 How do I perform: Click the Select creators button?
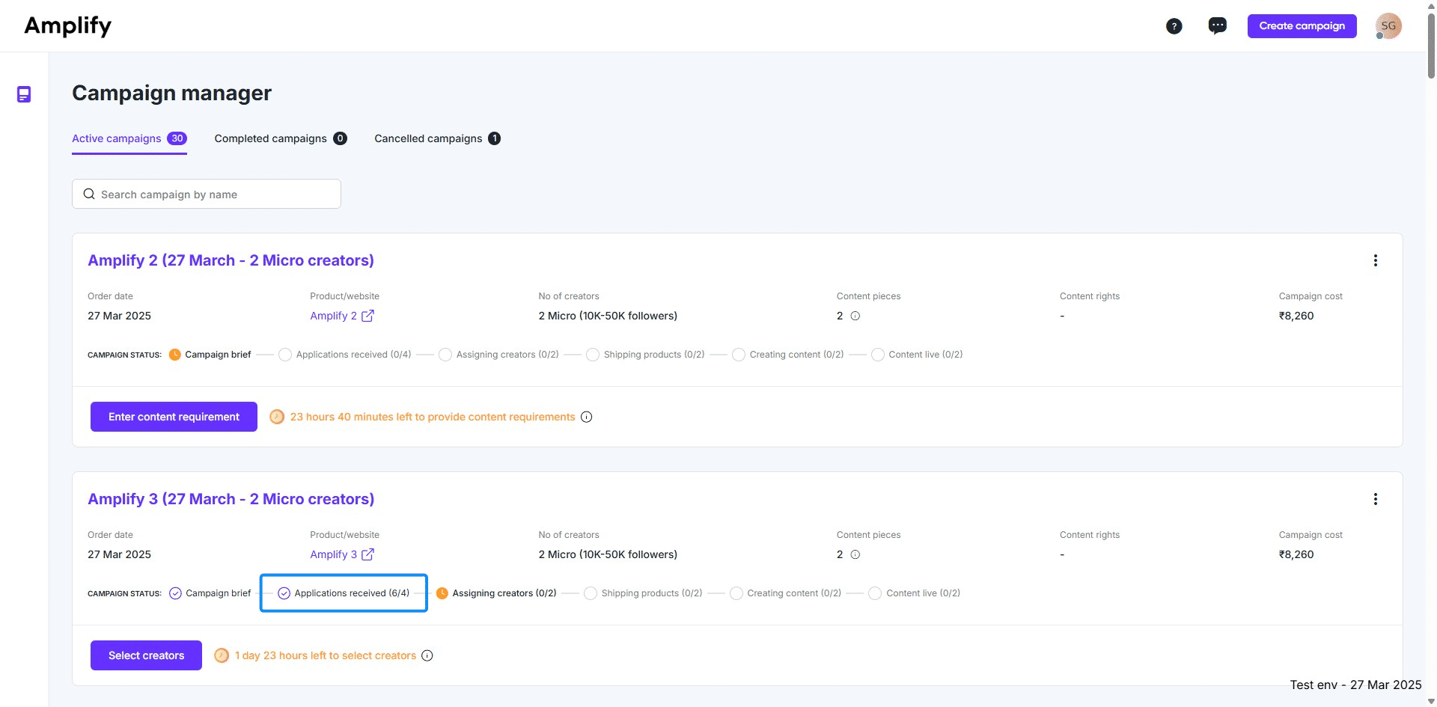coord(145,655)
